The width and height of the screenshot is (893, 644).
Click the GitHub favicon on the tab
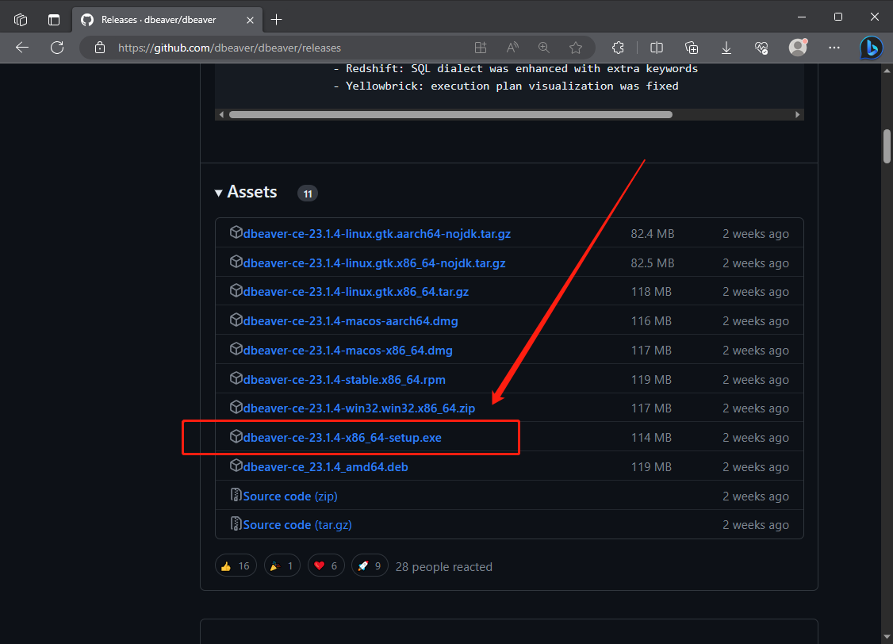click(87, 20)
